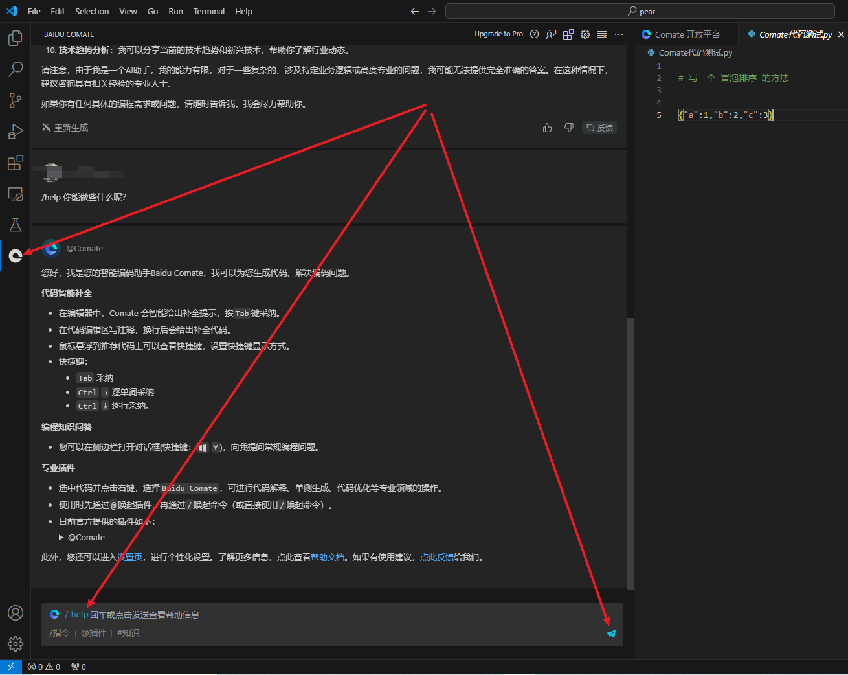Select /指令 command shortcut below input
Screen dimensions: 848x675
tap(60, 633)
